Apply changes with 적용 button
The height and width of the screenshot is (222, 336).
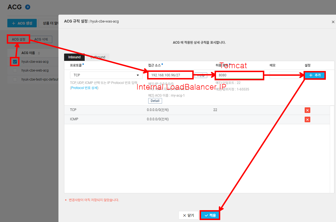[x=210, y=215]
